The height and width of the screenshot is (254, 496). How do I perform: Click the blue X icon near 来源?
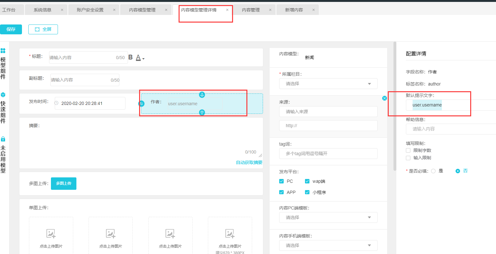(x=384, y=98)
